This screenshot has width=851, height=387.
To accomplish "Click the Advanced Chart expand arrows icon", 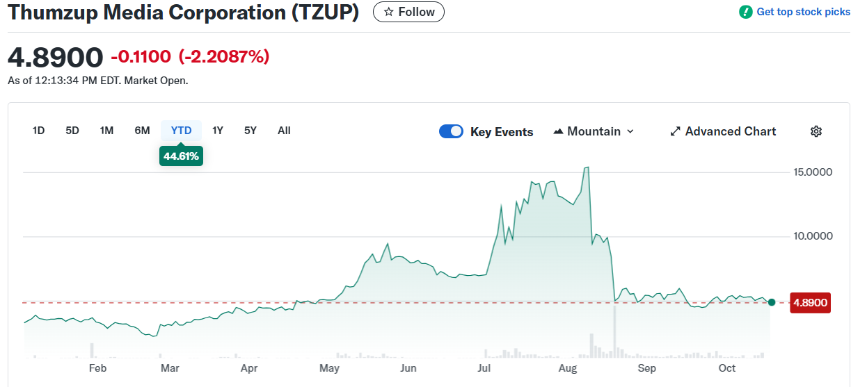I will point(675,131).
